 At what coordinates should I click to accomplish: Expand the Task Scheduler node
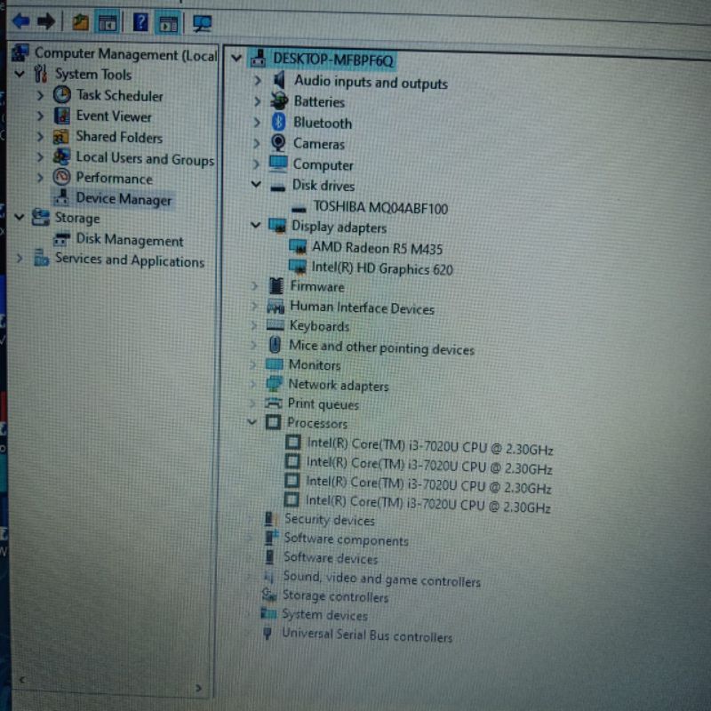click(40, 95)
